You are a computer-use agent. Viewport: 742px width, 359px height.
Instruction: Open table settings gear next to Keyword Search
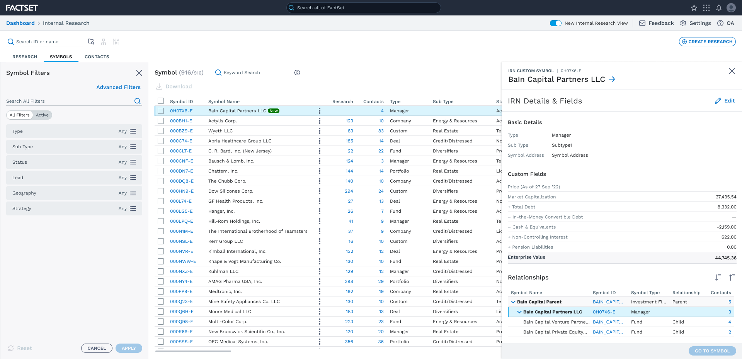tap(297, 73)
